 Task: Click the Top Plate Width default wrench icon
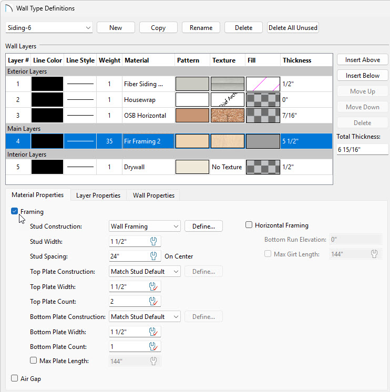click(x=153, y=286)
